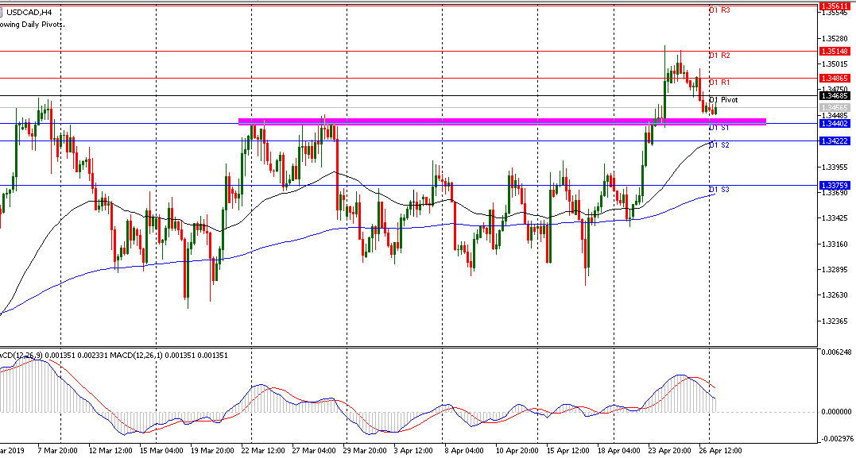Select the red 1.34865 price tag
The width and height of the screenshot is (856, 458).
pyautogui.click(x=835, y=79)
